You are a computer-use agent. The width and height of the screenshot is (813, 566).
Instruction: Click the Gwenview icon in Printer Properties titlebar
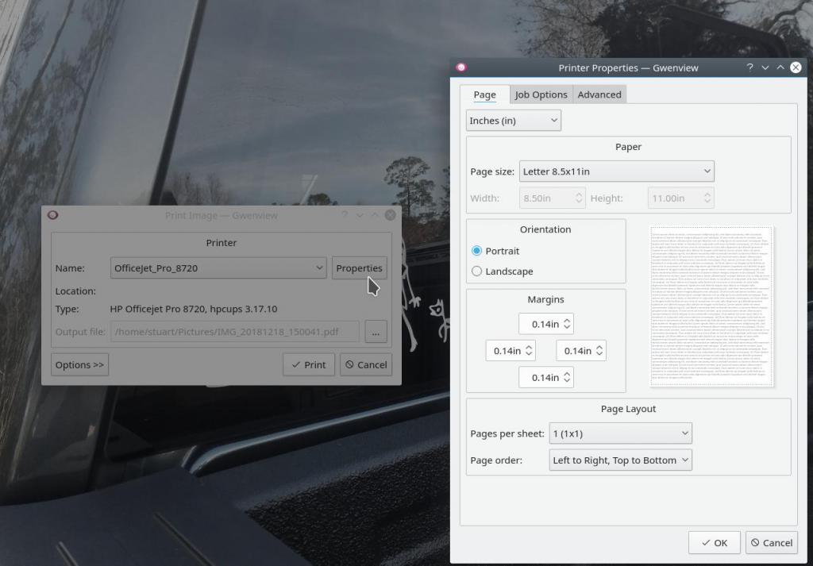tap(462, 67)
